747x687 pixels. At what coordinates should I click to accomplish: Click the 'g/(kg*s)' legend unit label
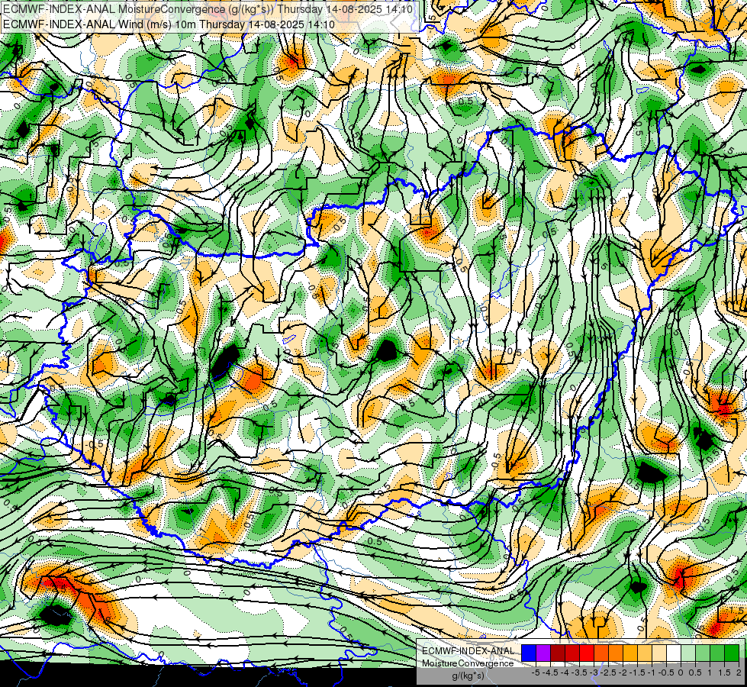[468, 676]
